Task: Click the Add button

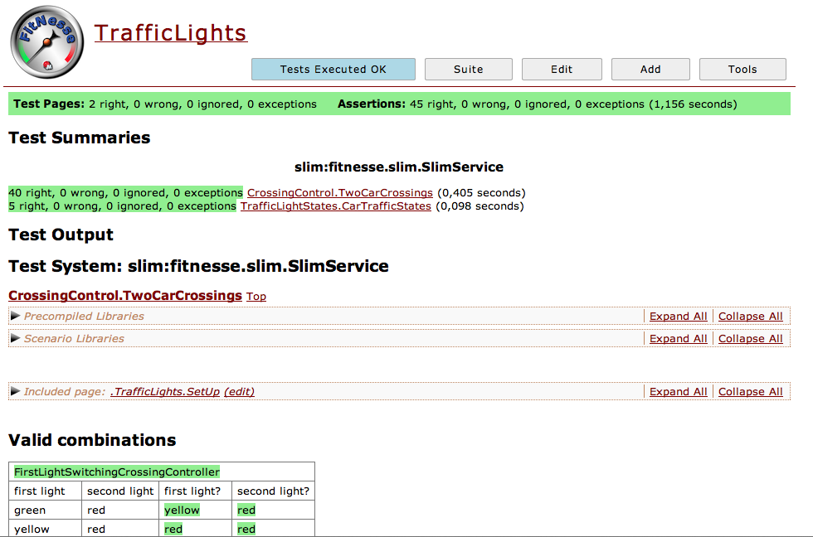Action: tap(650, 70)
